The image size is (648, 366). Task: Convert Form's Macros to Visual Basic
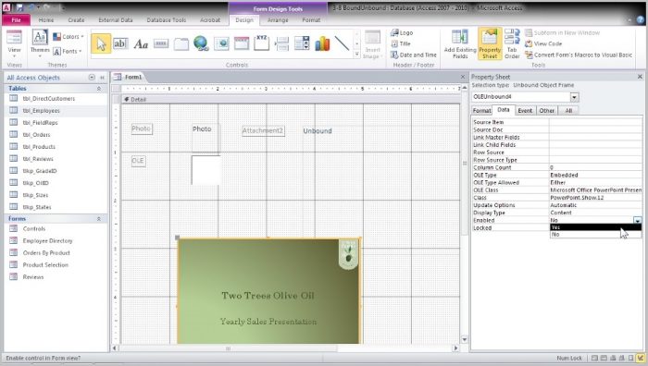coord(579,55)
